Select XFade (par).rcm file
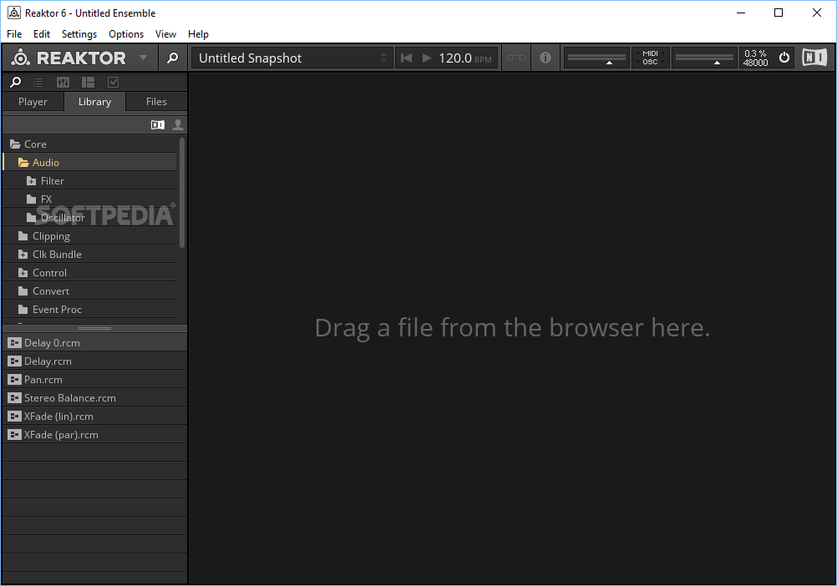Viewport: 837px width, 586px height. (x=94, y=435)
